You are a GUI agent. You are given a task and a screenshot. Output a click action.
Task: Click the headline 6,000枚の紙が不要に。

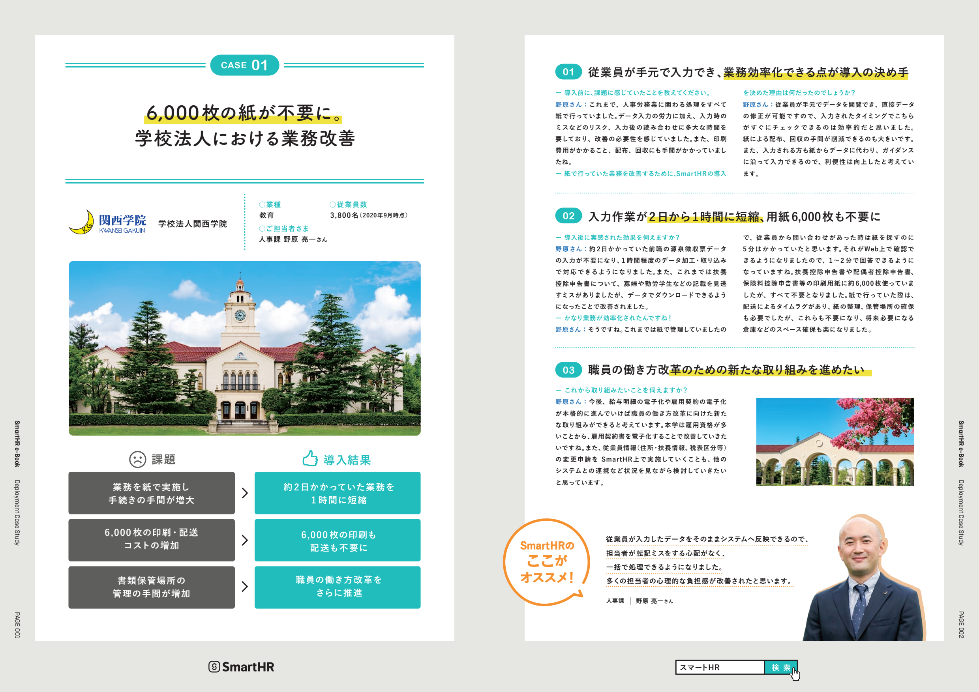pyautogui.click(x=244, y=113)
